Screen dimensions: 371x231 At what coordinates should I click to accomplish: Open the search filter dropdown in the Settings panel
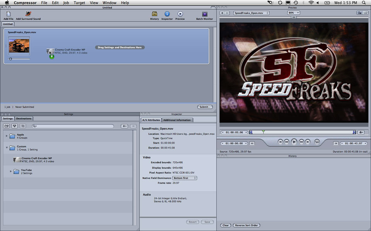(34, 126)
